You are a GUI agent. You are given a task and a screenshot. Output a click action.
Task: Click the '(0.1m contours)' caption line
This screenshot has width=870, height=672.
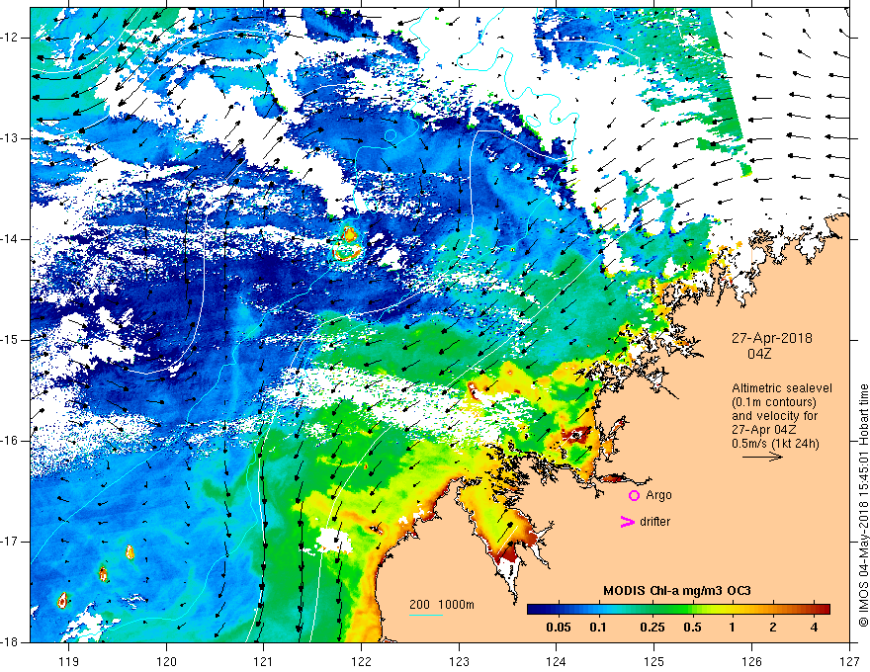click(774, 402)
